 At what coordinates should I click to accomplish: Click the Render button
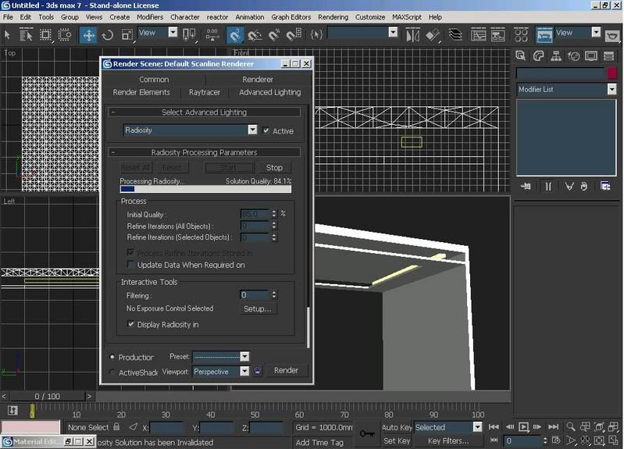(286, 370)
